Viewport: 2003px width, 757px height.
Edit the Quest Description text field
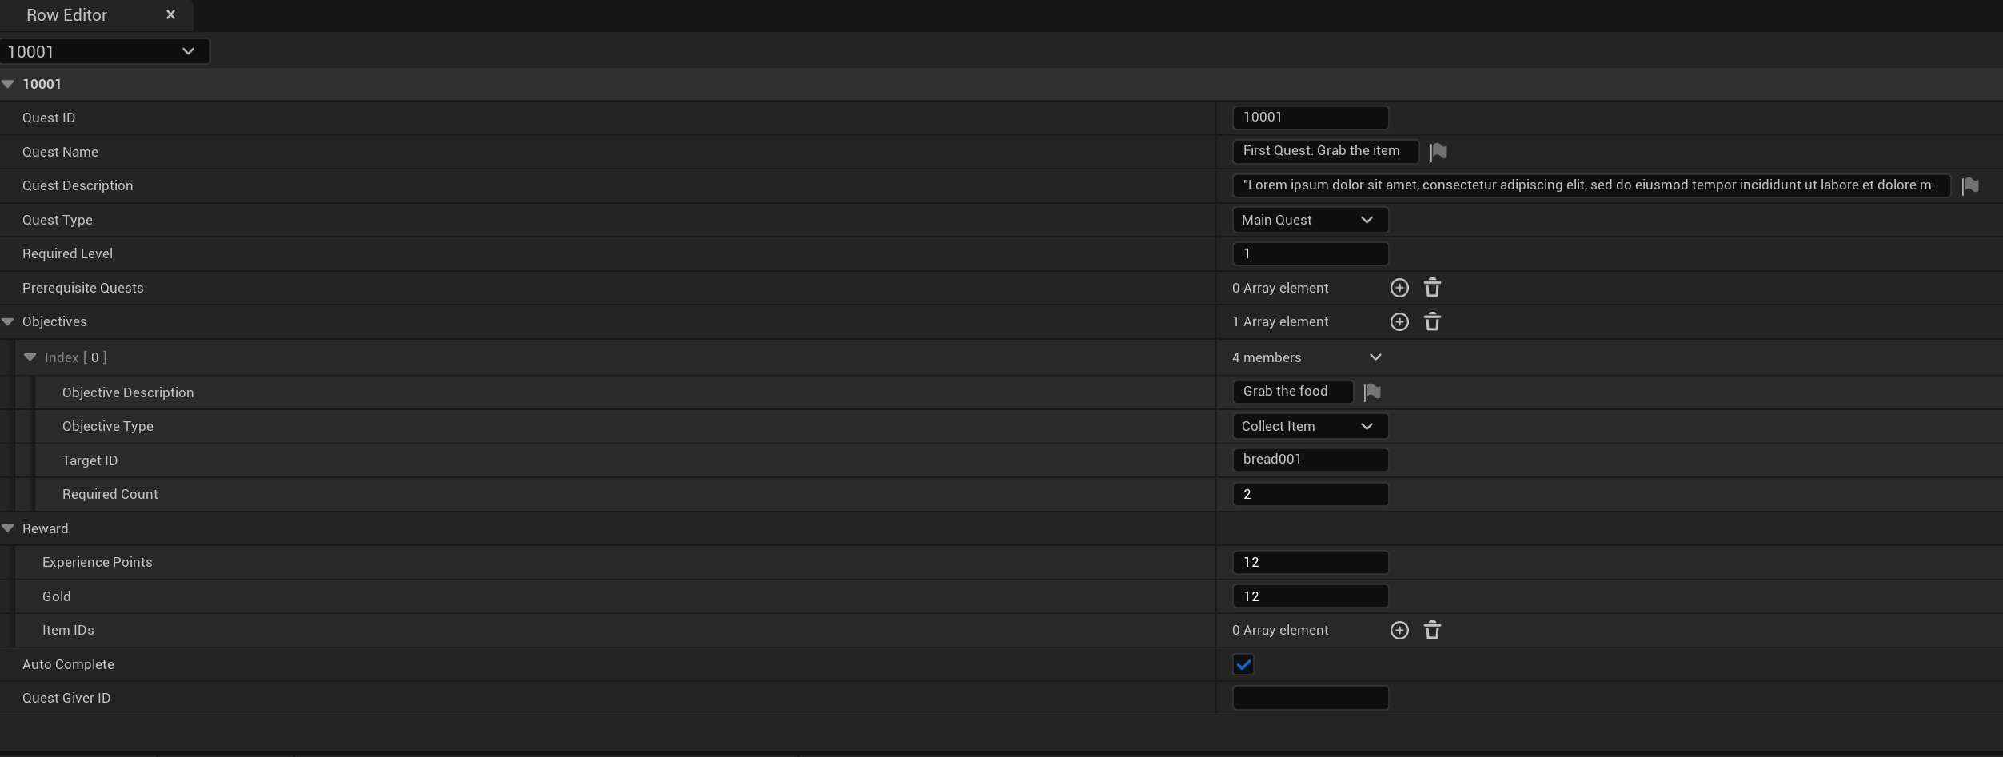pyautogui.click(x=1591, y=185)
